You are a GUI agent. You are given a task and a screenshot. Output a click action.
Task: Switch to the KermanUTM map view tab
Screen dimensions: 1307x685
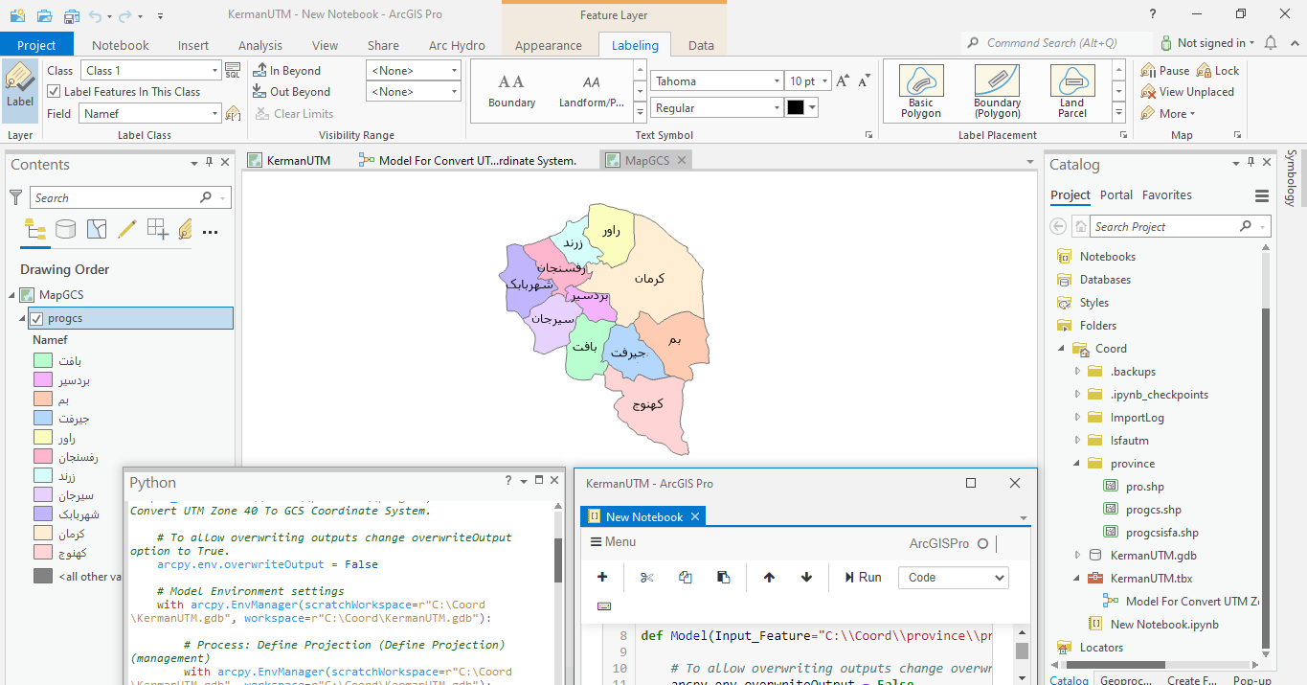click(x=298, y=160)
